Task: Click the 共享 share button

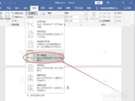Action: (127, 8)
